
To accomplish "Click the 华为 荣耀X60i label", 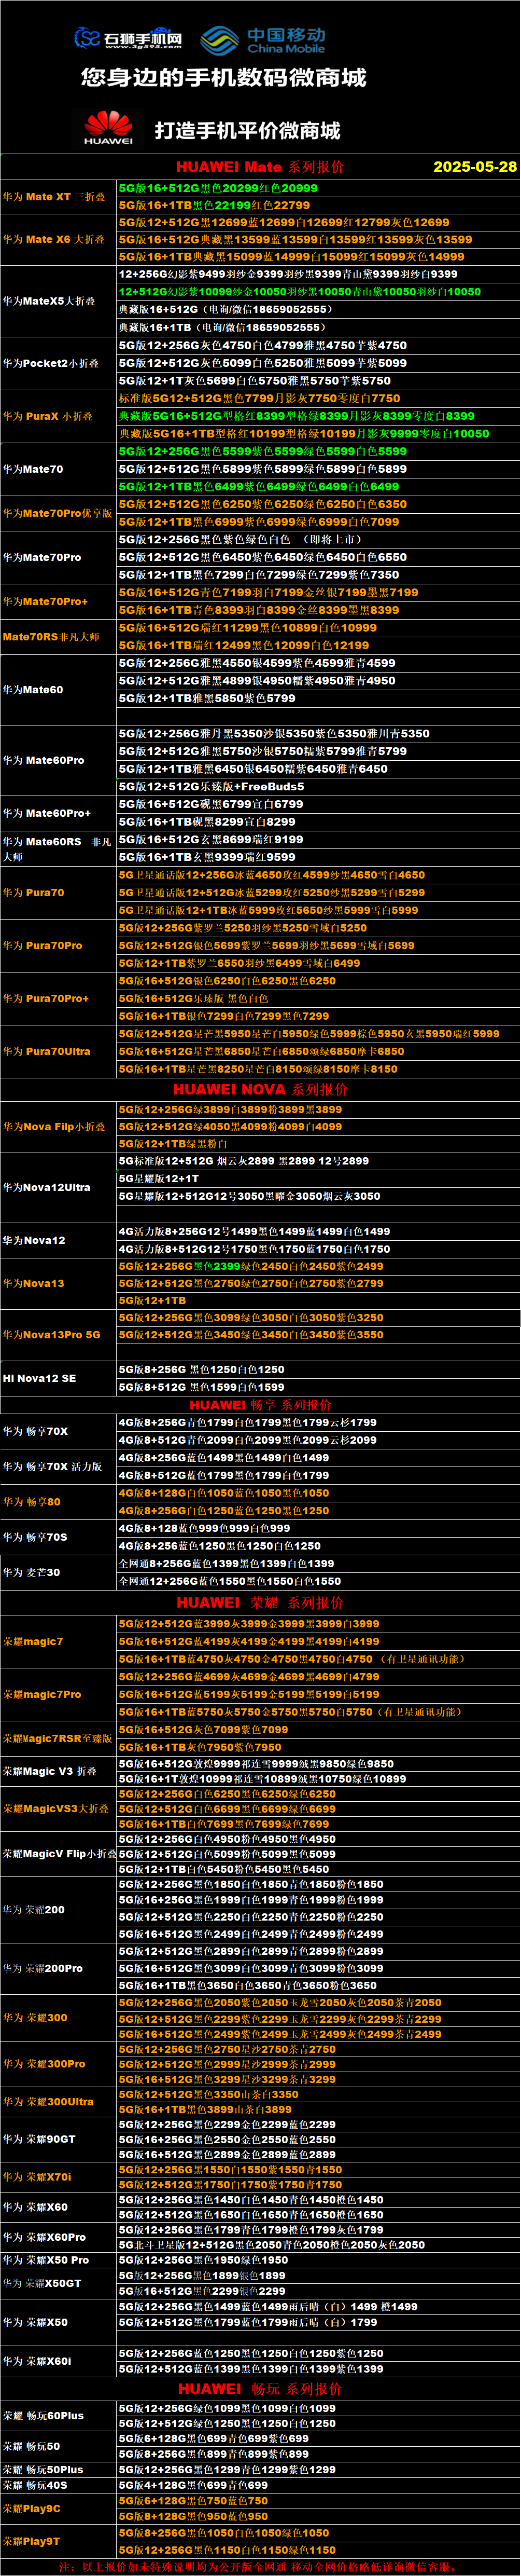I will click(37, 2361).
